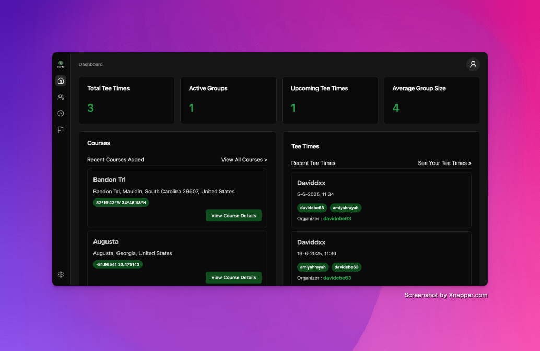This screenshot has height=351, width=540.
Task: Click the Daviddxx title dated 19-6-2025
Action: click(311, 242)
